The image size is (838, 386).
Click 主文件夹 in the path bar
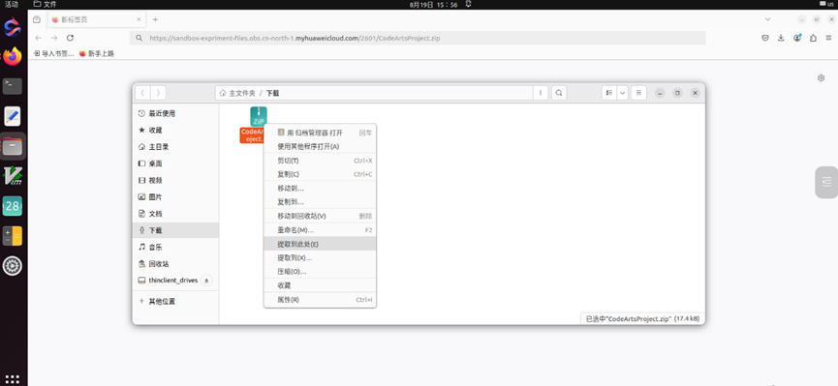pos(237,93)
